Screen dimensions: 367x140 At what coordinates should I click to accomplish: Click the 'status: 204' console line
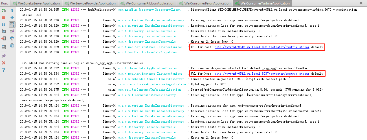click(x=32, y=15)
